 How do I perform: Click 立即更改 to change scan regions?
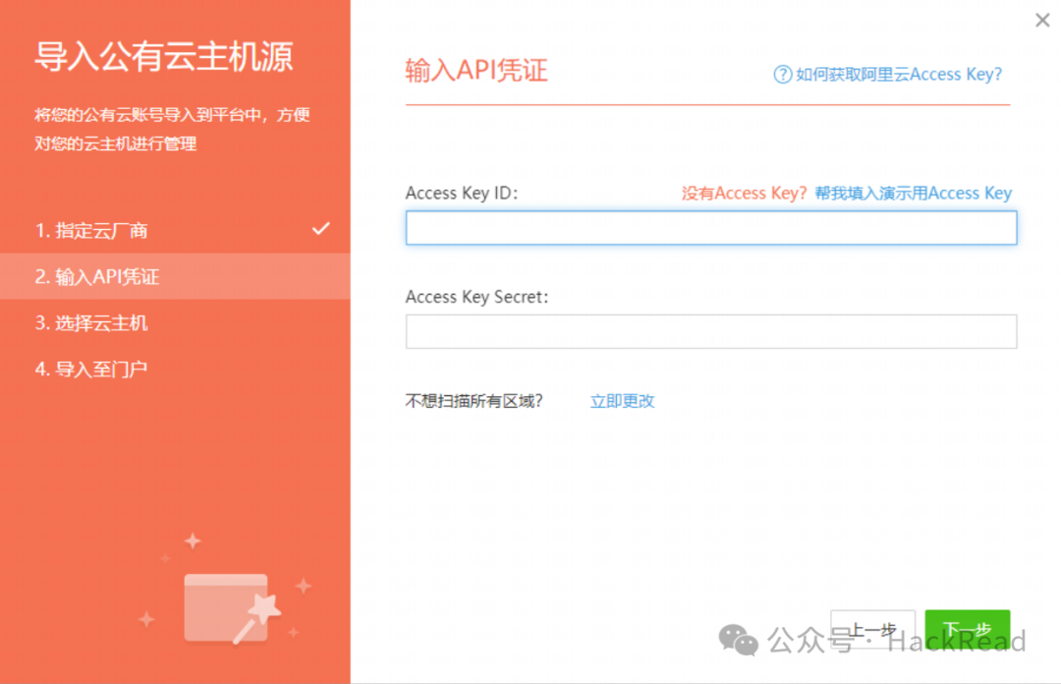(x=622, y=401)
